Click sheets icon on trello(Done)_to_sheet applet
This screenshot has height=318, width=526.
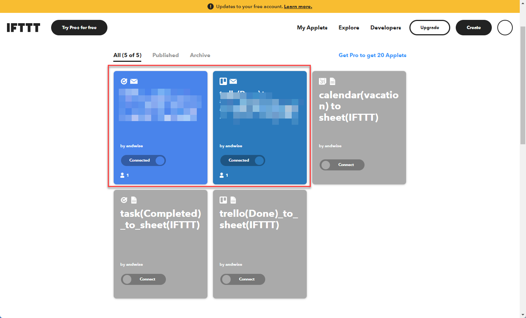point(233,200)
